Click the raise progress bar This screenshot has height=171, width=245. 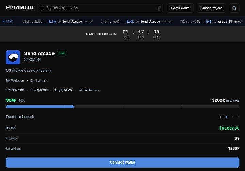(x=123, y=107)
